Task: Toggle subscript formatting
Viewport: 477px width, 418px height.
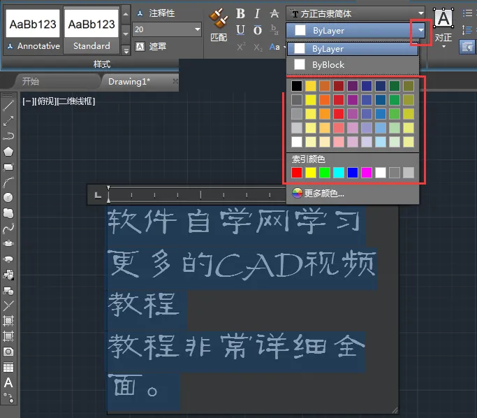Action: [258, 48]
